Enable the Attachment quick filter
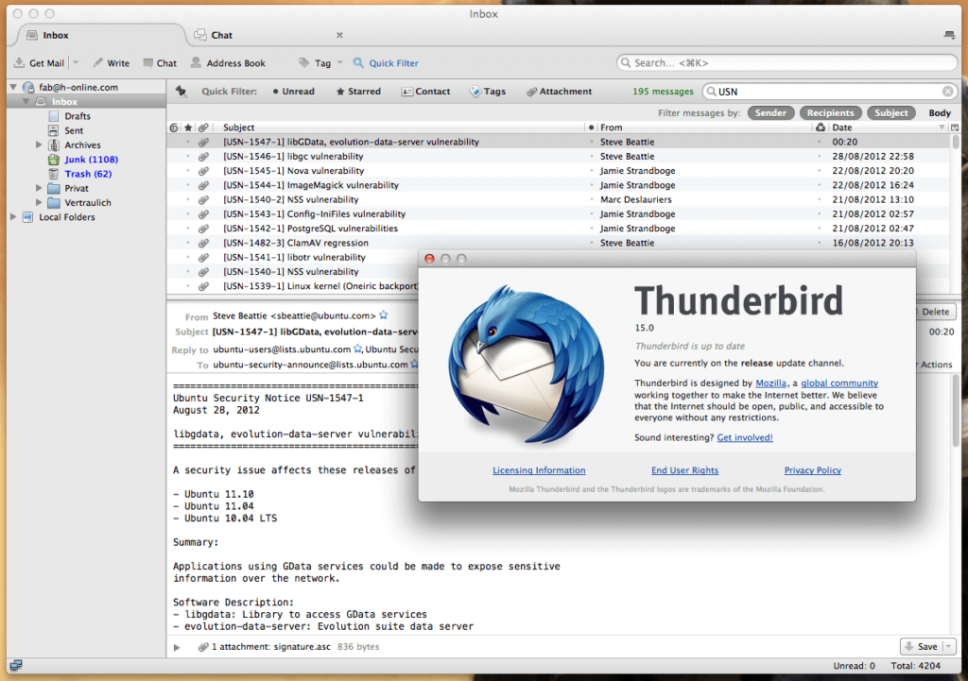968x681 pixels. tap(559, 91)
